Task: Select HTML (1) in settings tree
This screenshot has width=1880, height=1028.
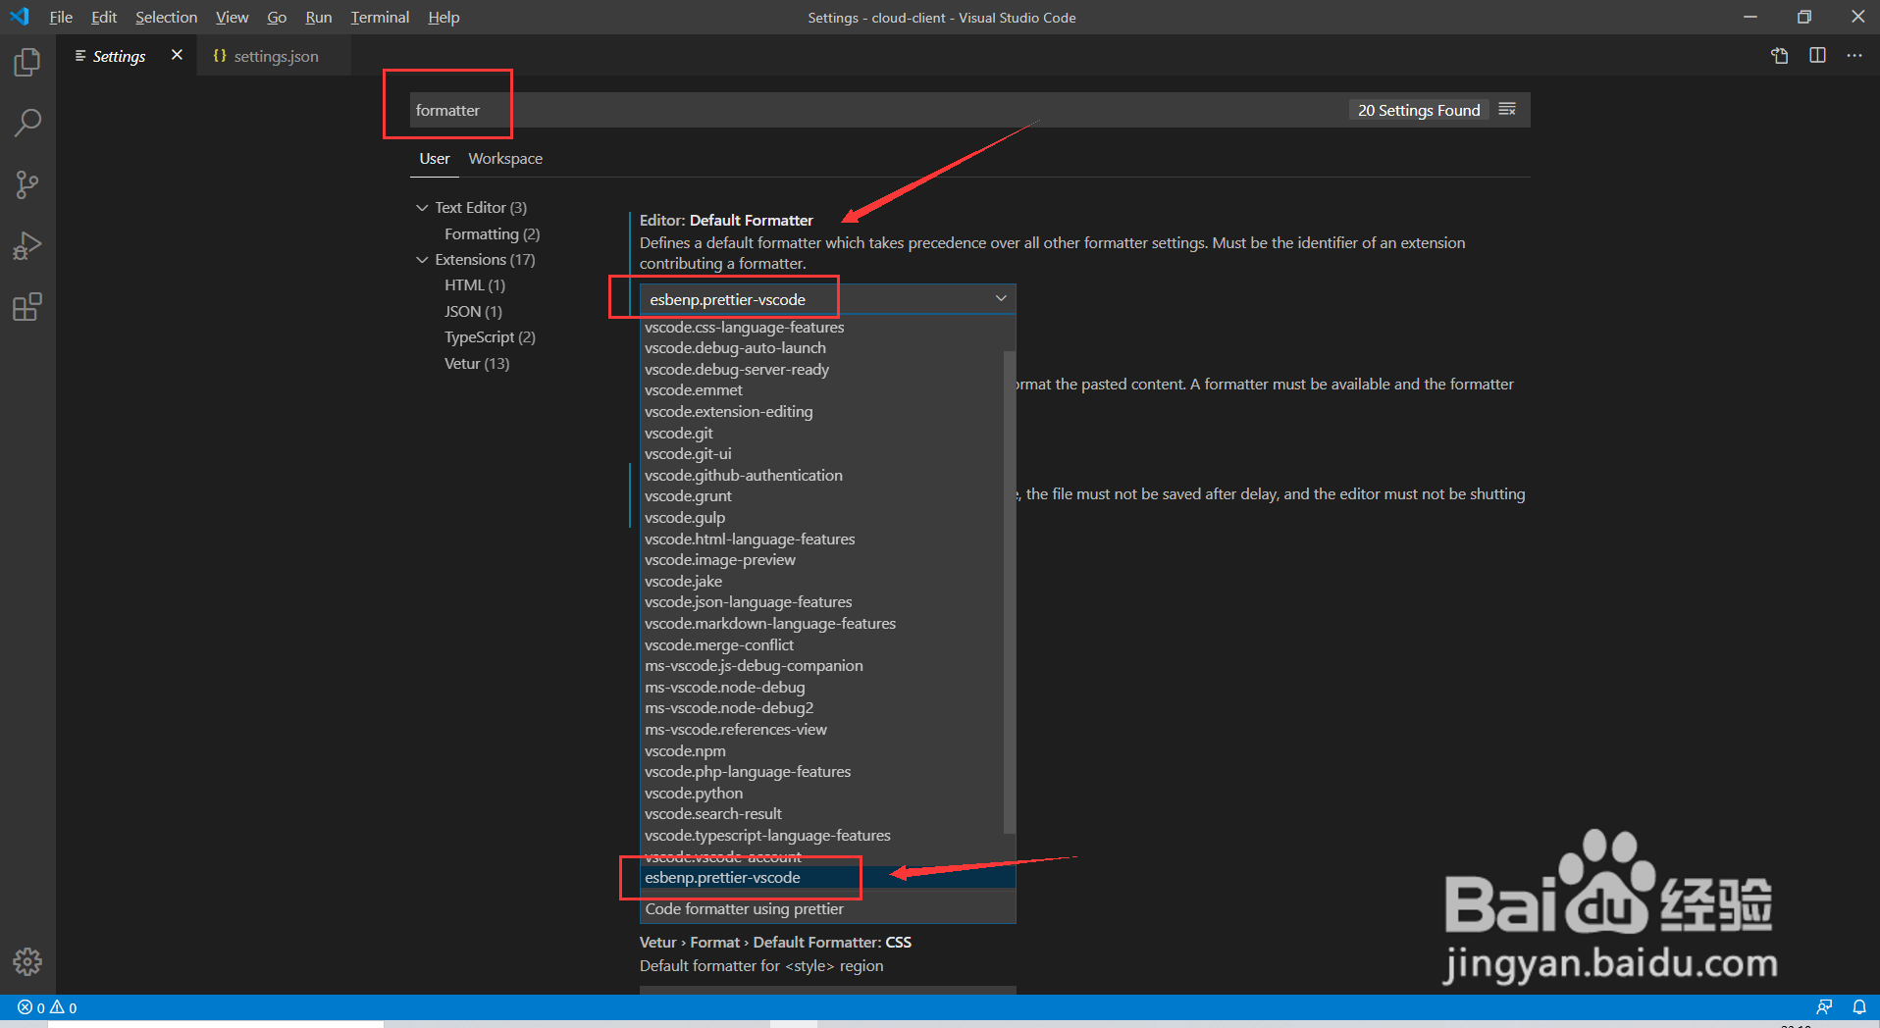Action: (x=475, y=284)
